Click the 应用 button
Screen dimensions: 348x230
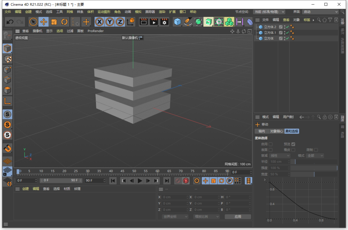[x=238, y=217]
